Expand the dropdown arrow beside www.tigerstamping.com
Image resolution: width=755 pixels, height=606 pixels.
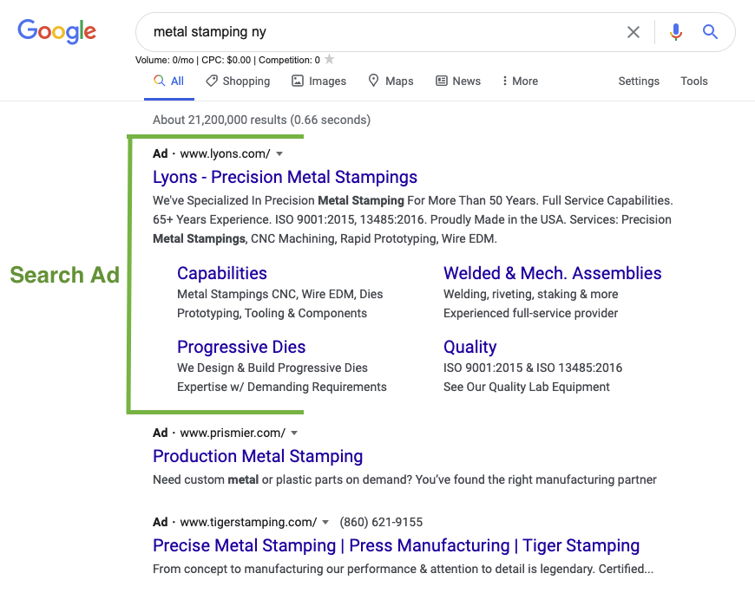[325, 522]
